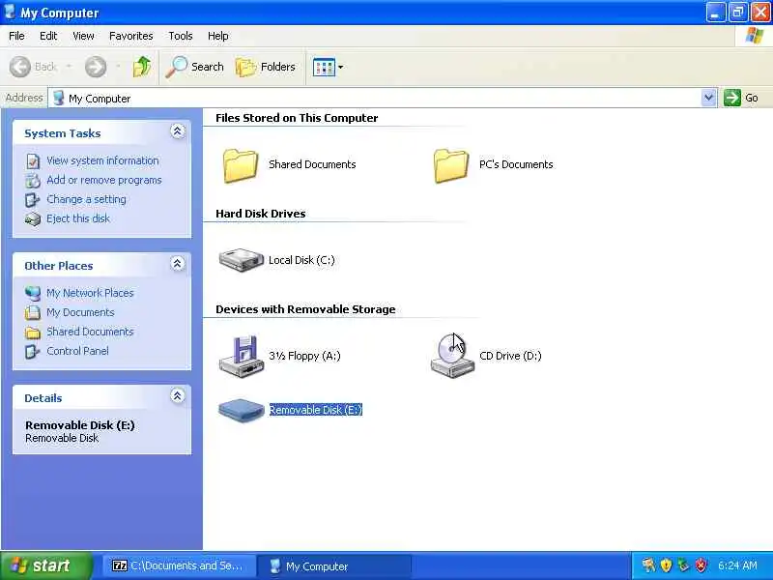Image resolution: width=773 pixels, height=580 pixels.
Task: Click My Computer taskbar button
Action: [335, 566]
